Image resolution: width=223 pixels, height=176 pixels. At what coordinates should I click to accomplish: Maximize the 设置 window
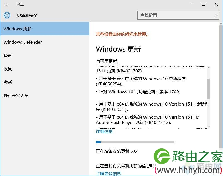(x=204, y=4)
